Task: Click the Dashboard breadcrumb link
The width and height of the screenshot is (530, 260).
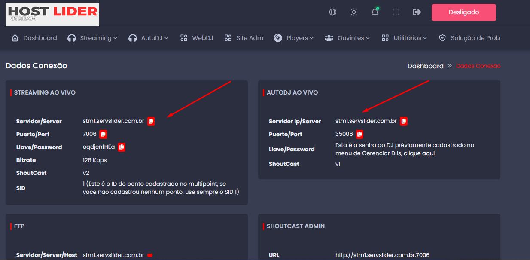Action: [425, 66]
